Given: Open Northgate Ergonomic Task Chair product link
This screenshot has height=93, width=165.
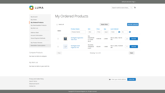Looking at the screenshot, I should click(x=77, y=38).
